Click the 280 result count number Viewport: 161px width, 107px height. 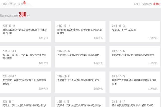tap(23, 14)
